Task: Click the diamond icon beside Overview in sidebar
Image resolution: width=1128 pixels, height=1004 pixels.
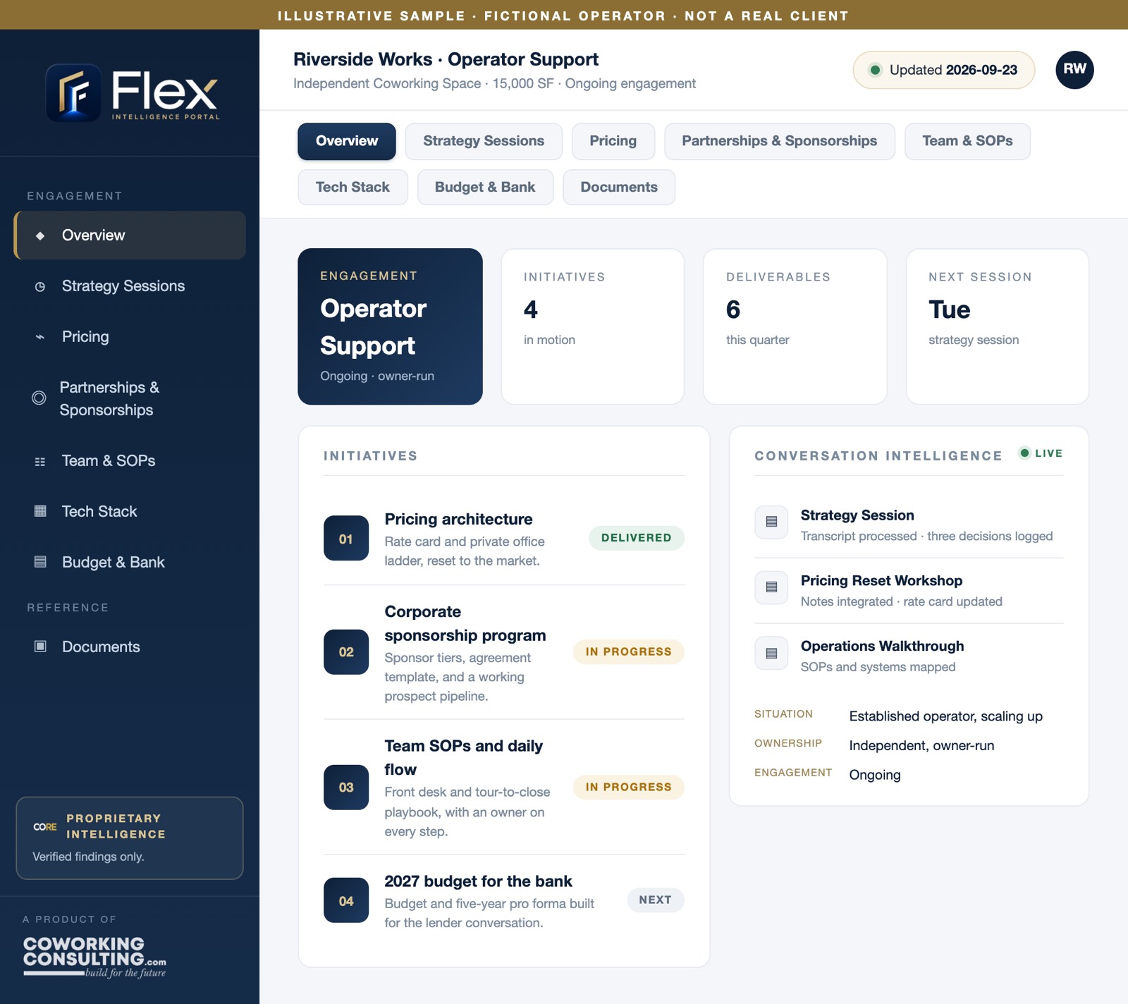Action: click(40, 235)
